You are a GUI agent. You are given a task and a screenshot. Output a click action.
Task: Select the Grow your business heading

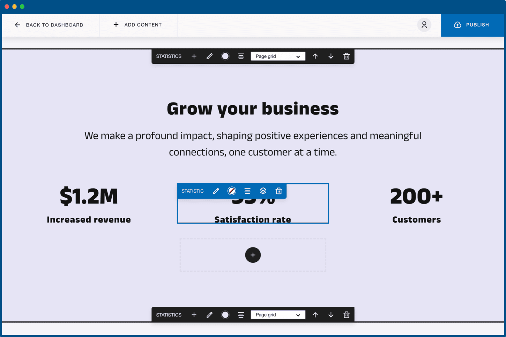[253, 109]
